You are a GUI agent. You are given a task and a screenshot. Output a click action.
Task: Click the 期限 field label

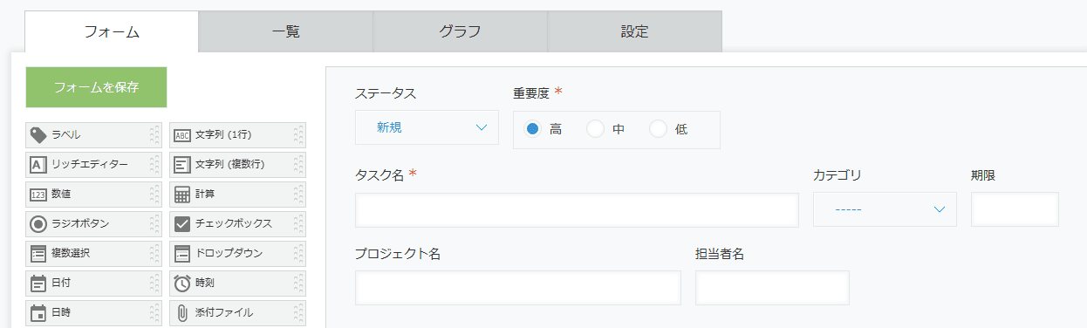click(x=983, y=175)
